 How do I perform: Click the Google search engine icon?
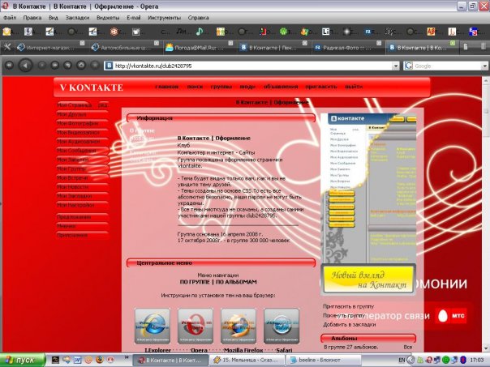click(x=408, y=66)
